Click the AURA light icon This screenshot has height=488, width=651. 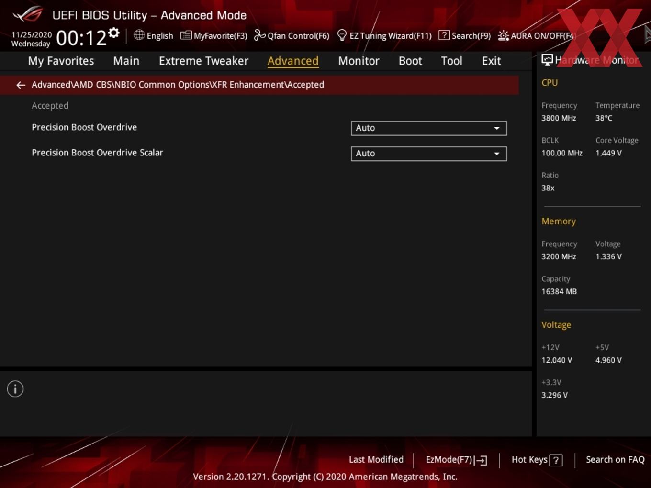503,35
